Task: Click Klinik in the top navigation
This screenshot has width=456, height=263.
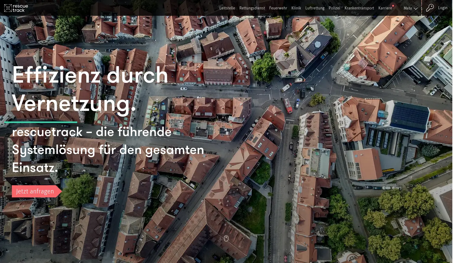Action: [x=296, y=8]
